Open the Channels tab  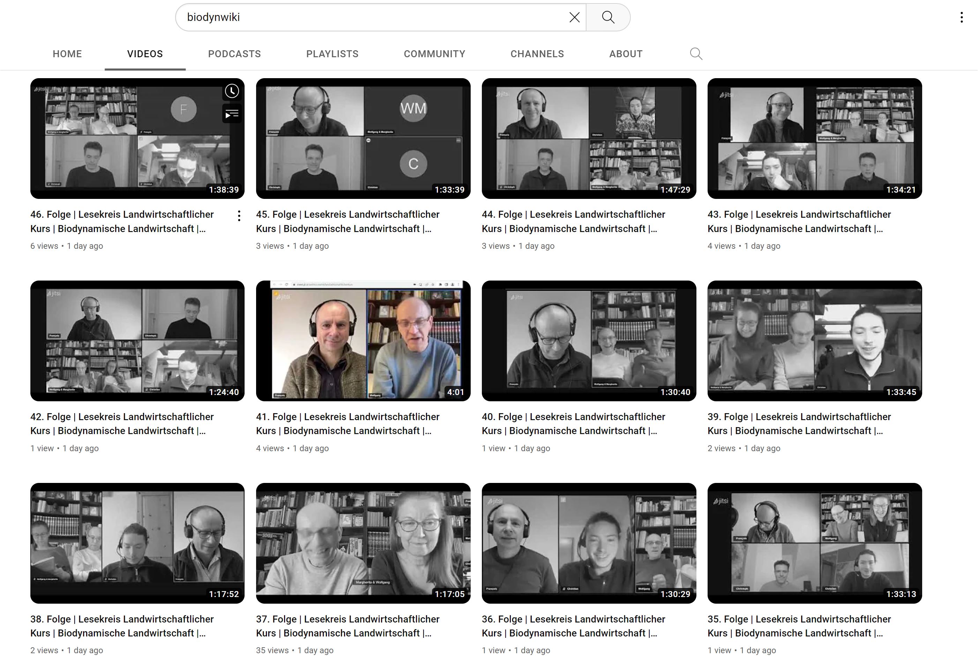point(537,54)
